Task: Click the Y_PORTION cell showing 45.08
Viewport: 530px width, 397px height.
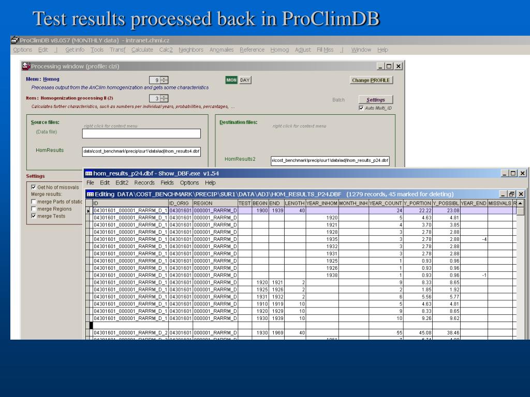Action: [418, 333]
